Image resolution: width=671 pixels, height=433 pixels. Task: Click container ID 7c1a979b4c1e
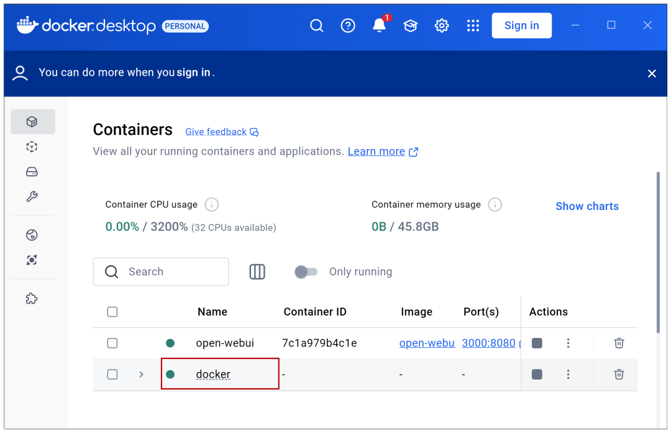coord(319,343)
